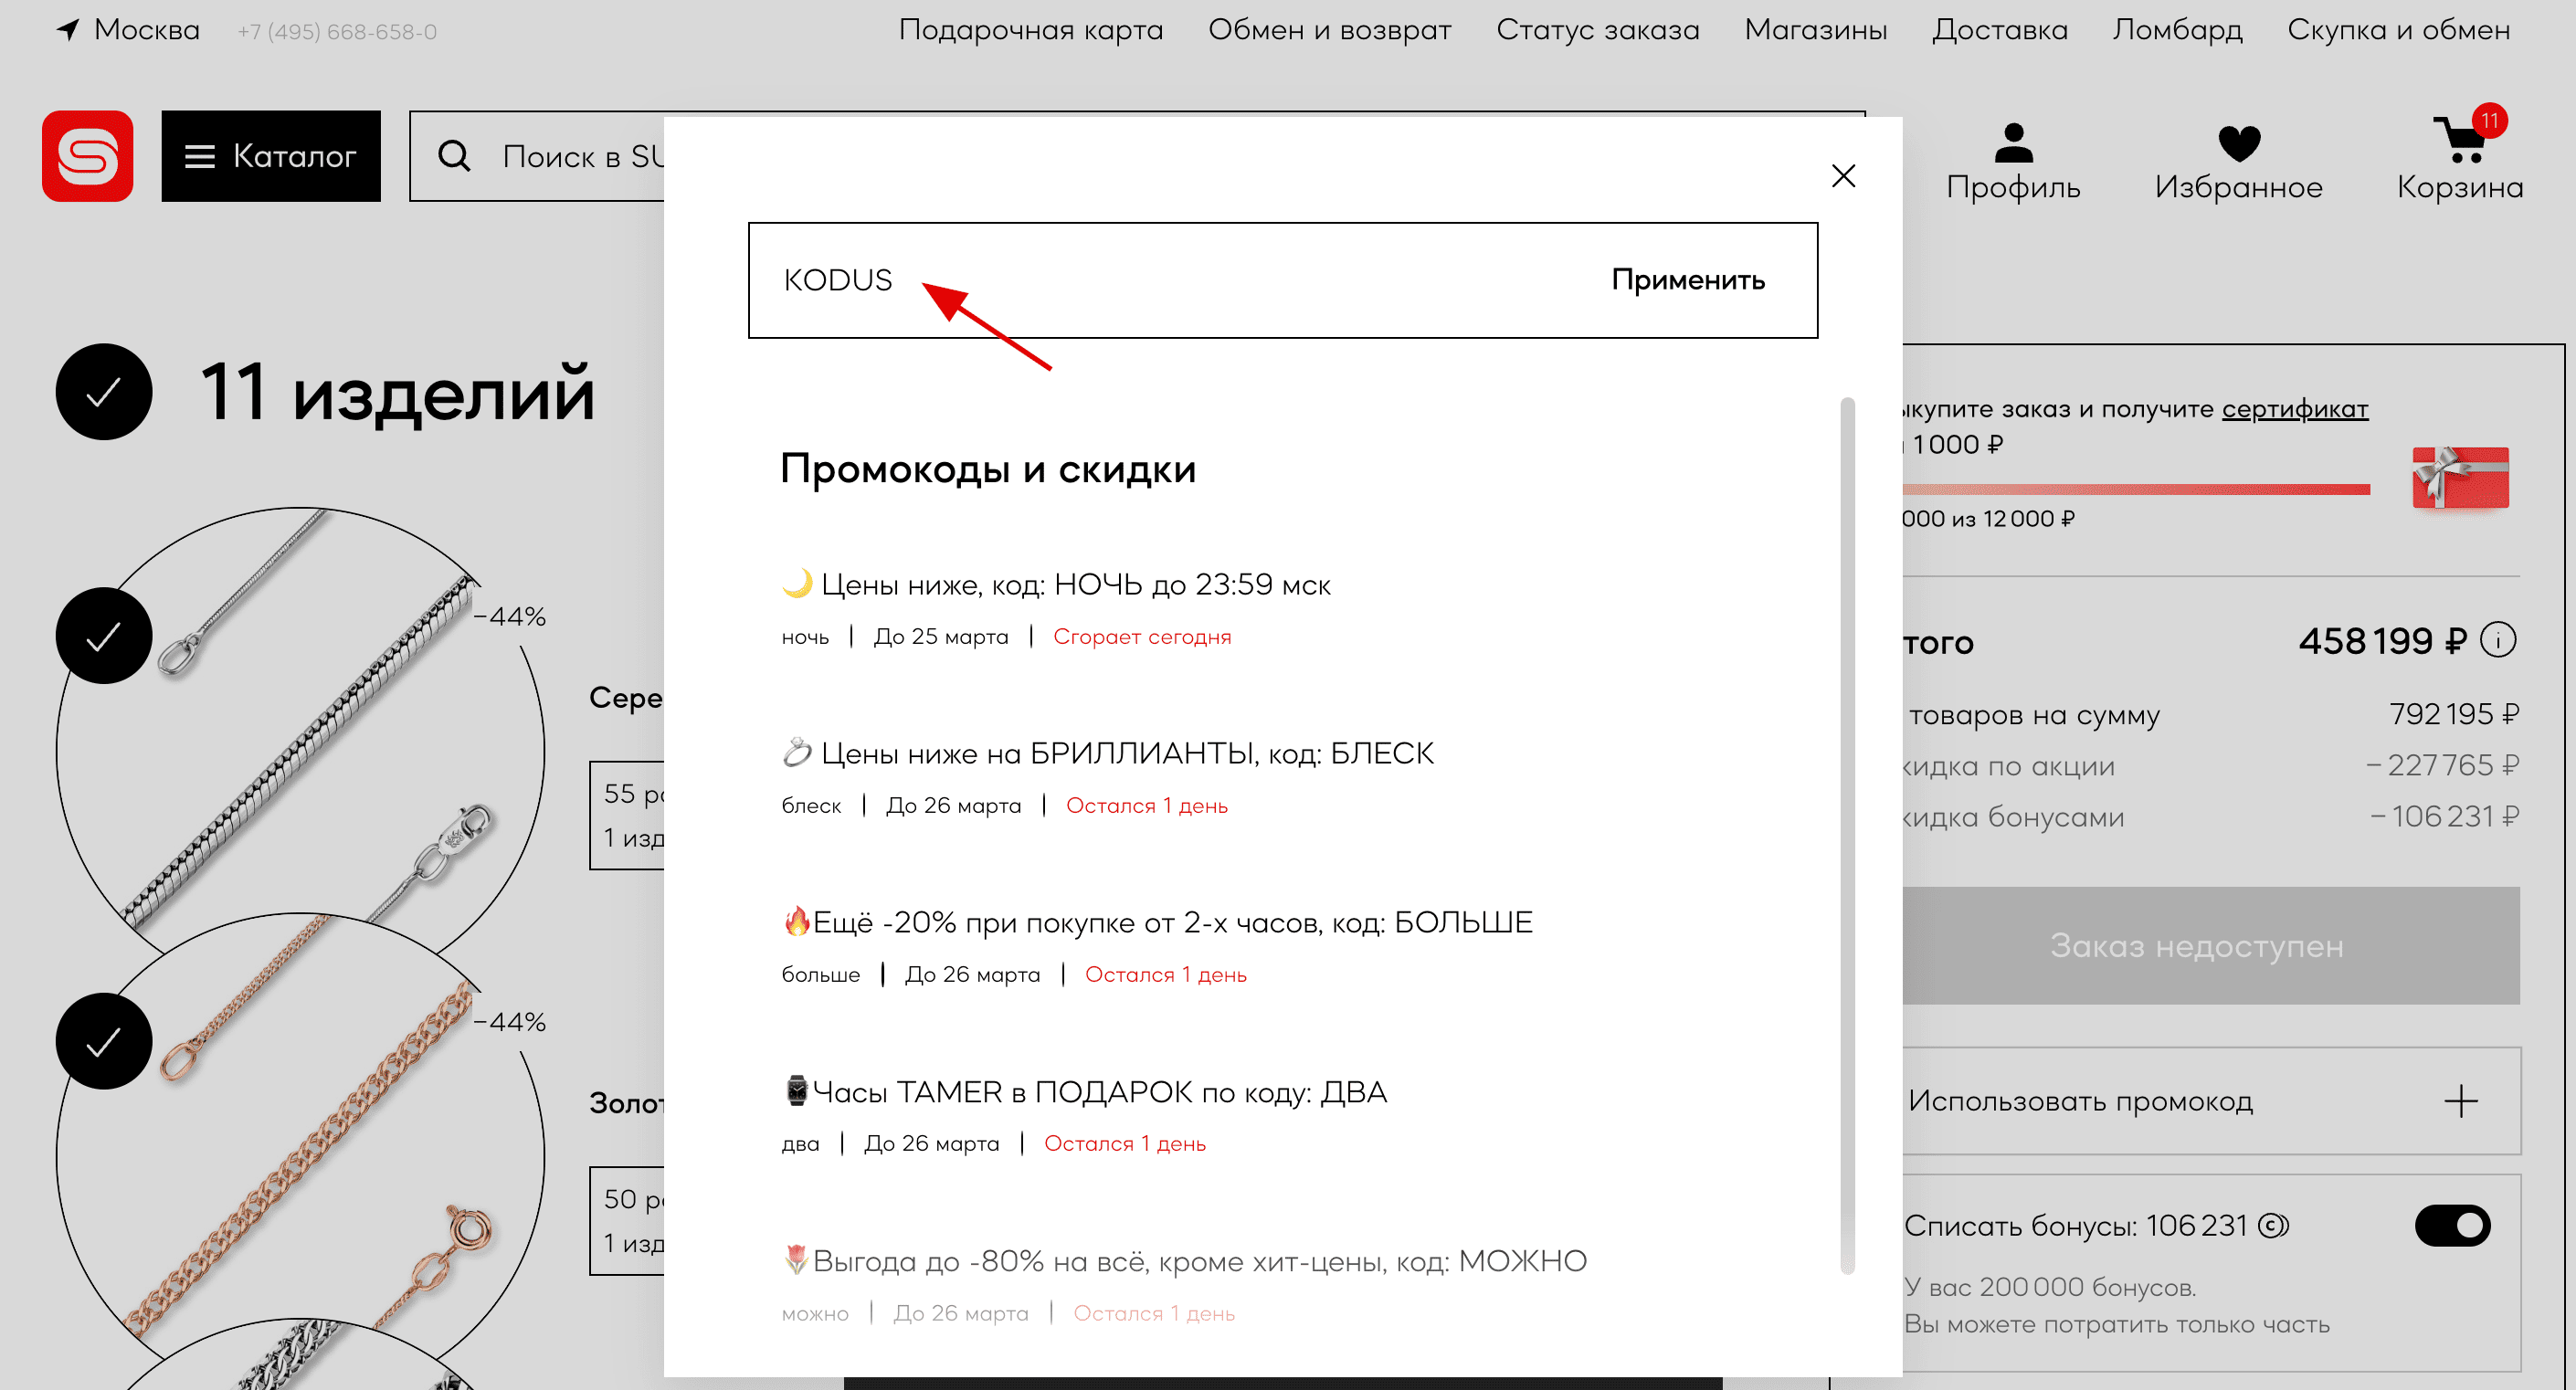Deselect the gold bracelet checkmark
The height and width of the screenshot is (1390, 2576).
point(103,1041)
